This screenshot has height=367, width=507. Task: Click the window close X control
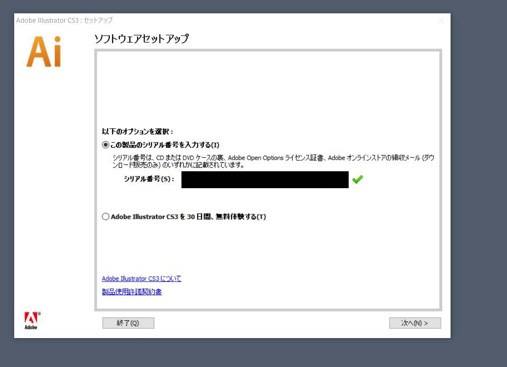(441, 20)
